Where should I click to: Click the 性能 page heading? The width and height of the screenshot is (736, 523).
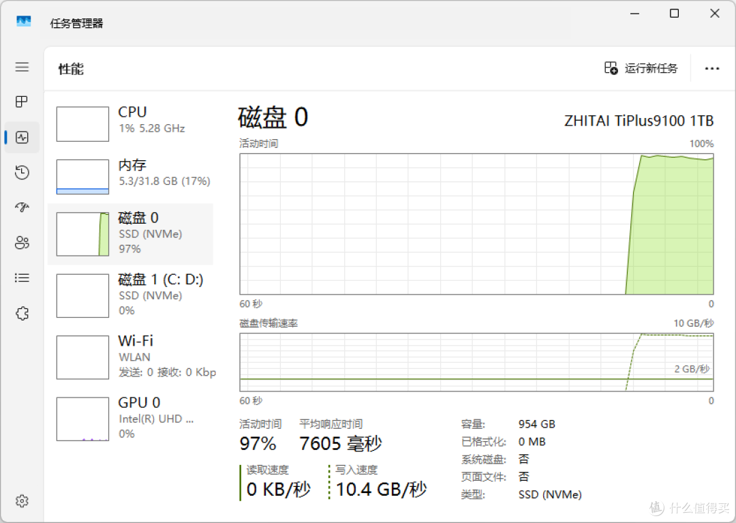71,69
